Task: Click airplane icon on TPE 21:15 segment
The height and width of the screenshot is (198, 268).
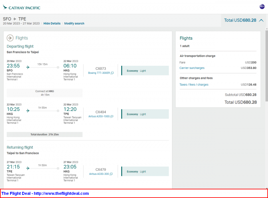Action: 28,168
